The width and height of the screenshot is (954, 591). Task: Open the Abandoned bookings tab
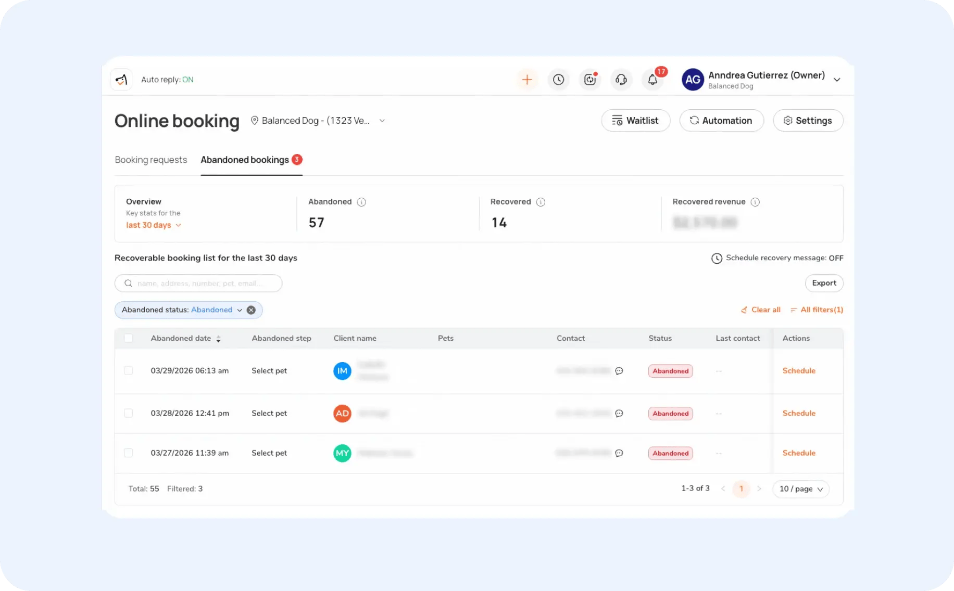(x=245, y=160)
